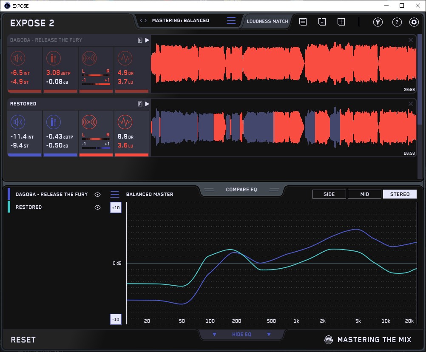Select the stereo phase icon on the Dagoba track
The height and width of the screenshot is (352, 426).
point(89,58)
